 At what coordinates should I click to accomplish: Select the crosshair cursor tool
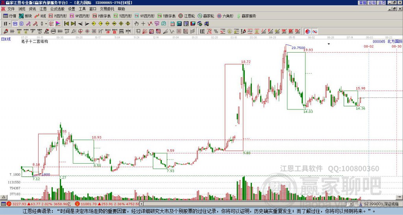143,24
